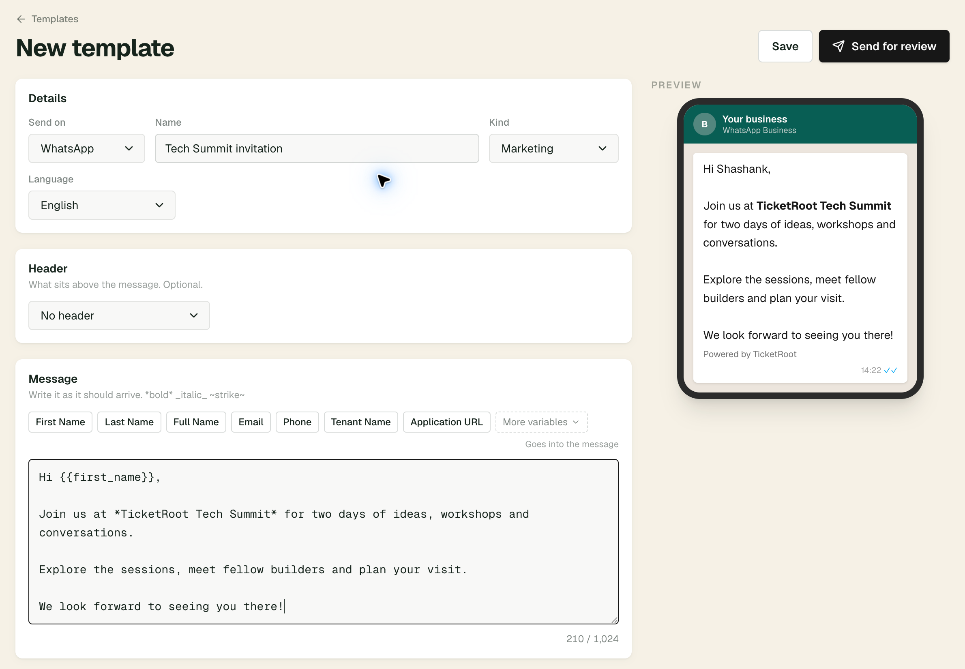
Task: Click the Hi Shashank greeting in preview
Action: coord(737,169)
